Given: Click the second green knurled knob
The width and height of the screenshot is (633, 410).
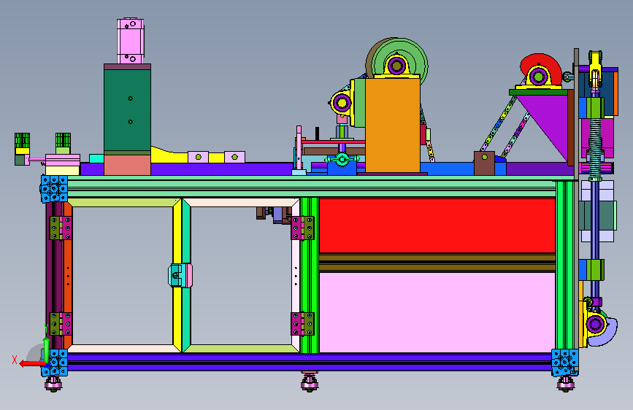Looking at the screenshot, I should [63, 140].
